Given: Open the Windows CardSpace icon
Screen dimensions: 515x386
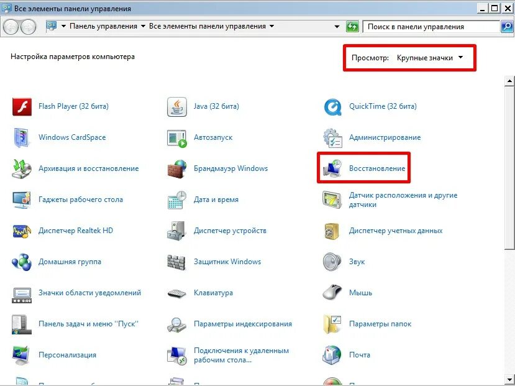Looking at the screenshot, I should pos(22,137).
